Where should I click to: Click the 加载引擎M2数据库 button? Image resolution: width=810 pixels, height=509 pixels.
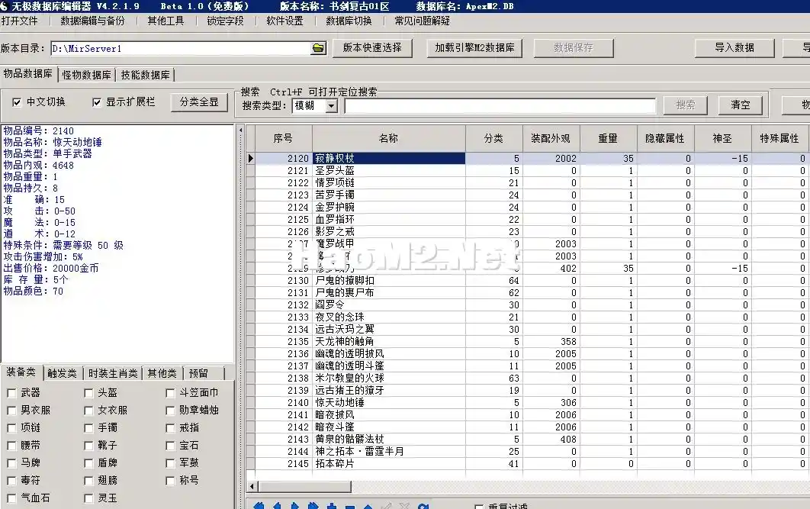tap(474, 48)
